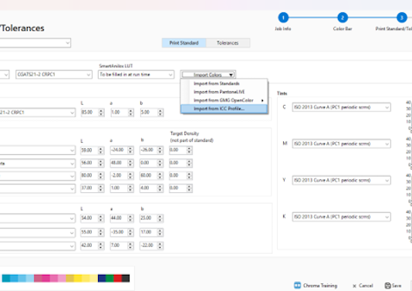Open the SmartAnilox LUT dropdown
This screenshot has width=412, height=291.
tap(136, 75)
